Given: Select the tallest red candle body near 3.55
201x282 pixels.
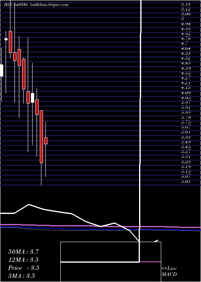Looking at the screenshot, I should click(x=41, y=137).
